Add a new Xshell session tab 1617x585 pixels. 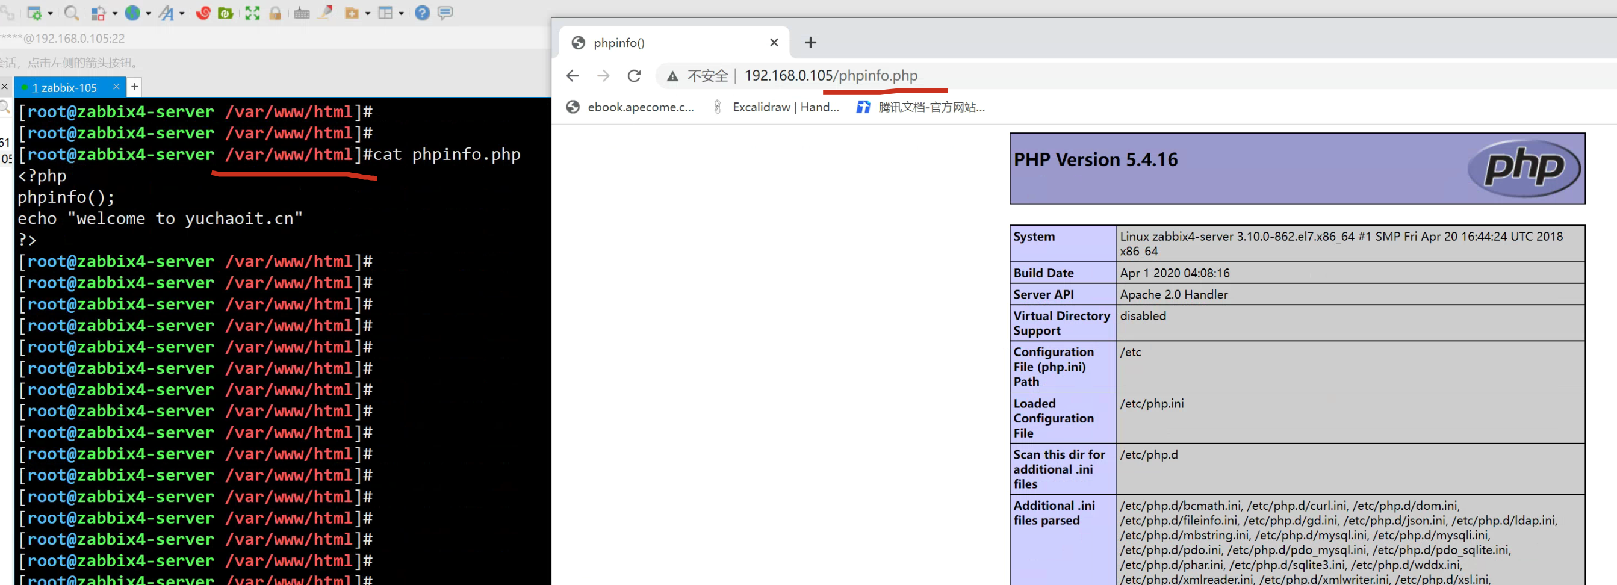[x=134, y=87]
